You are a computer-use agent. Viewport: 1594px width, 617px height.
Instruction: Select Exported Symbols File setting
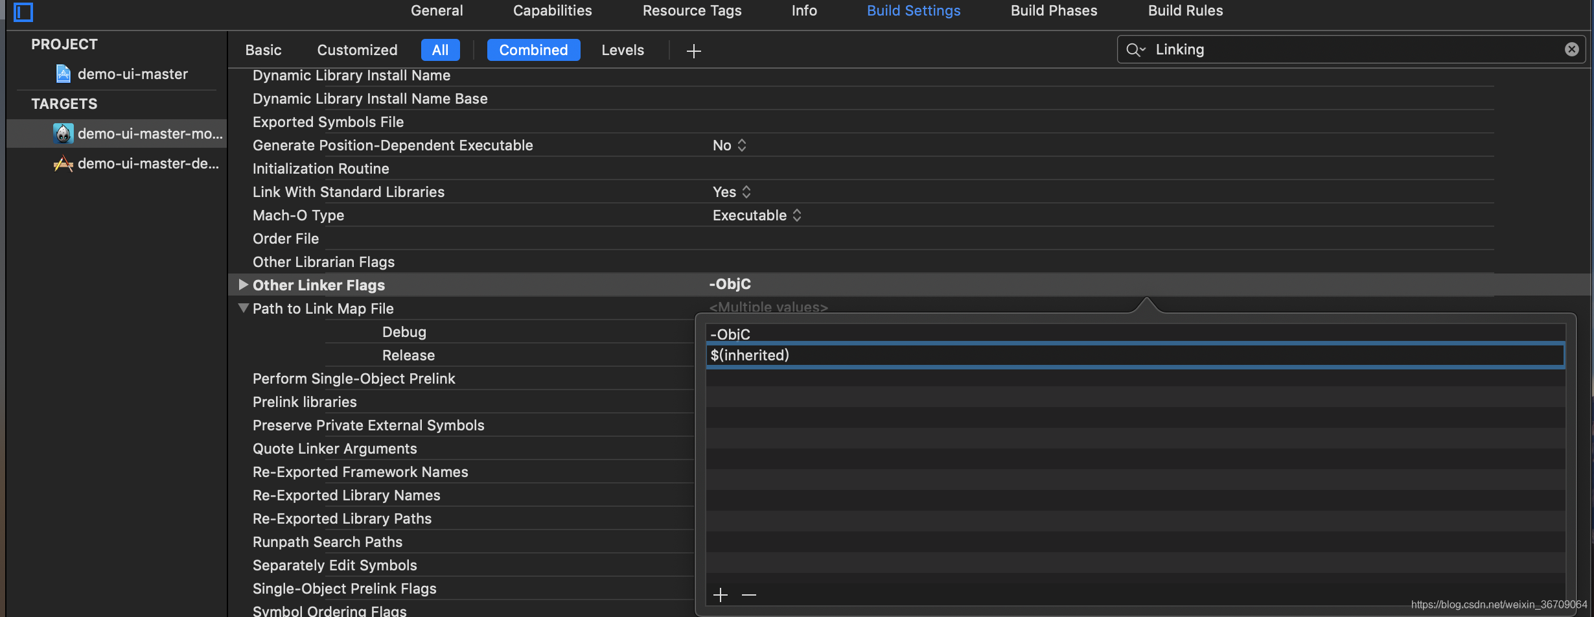pyautogui.click(x=328, y=122)
